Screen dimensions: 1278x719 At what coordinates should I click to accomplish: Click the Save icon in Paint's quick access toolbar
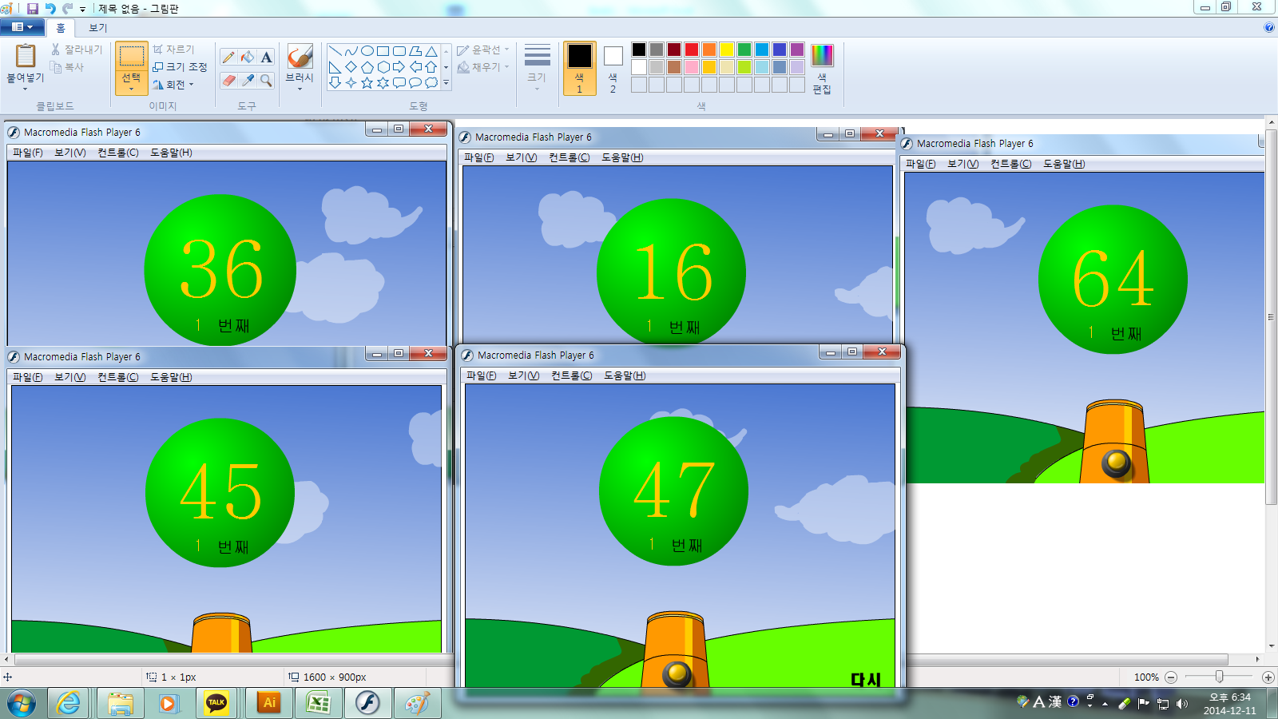point(33,8)
